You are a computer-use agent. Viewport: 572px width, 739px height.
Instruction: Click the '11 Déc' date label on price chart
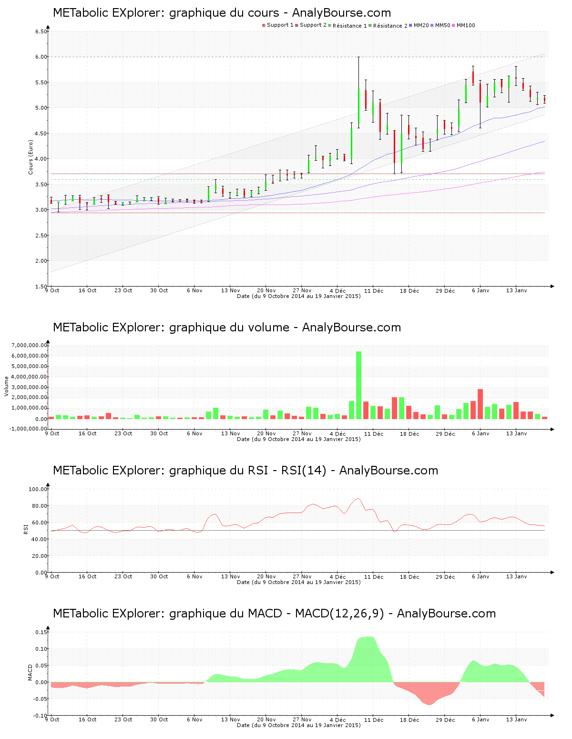point(374,290)
